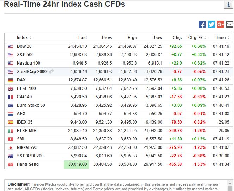Screen dimensions: 234x191
Task: Sort table by Chg. % column arrows
Action: 205,38
